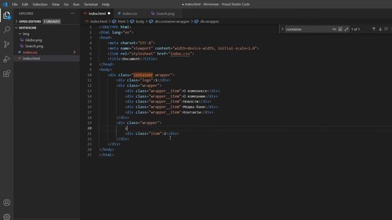The image size is (392, 220).
Task: Open Run and Debug view
Action: (x=7, y=59)
